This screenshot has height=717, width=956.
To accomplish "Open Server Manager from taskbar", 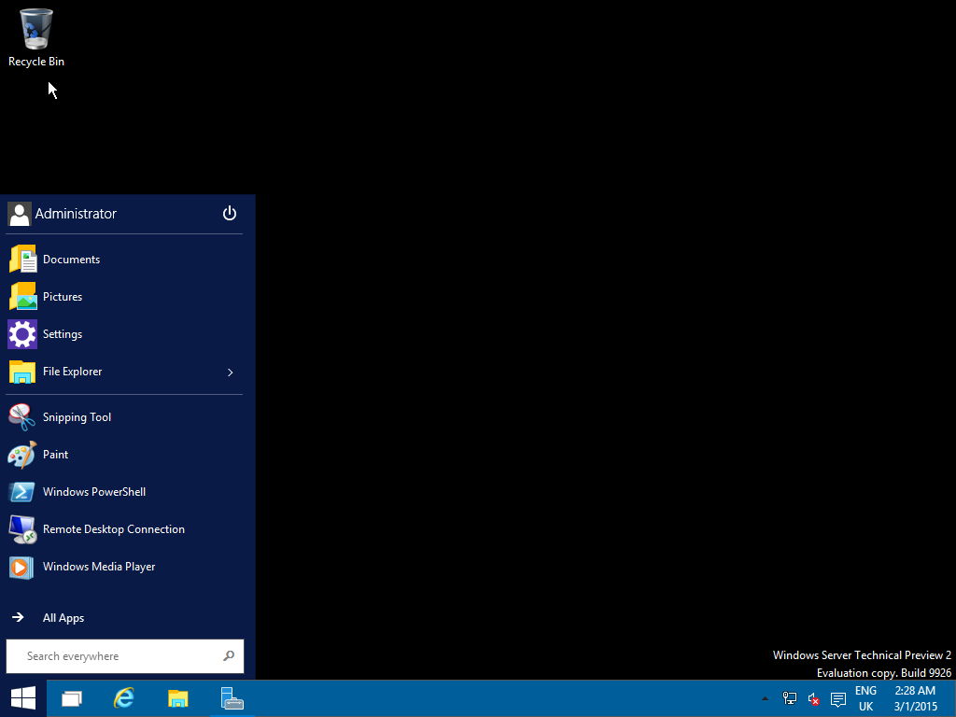I will 232,698.
